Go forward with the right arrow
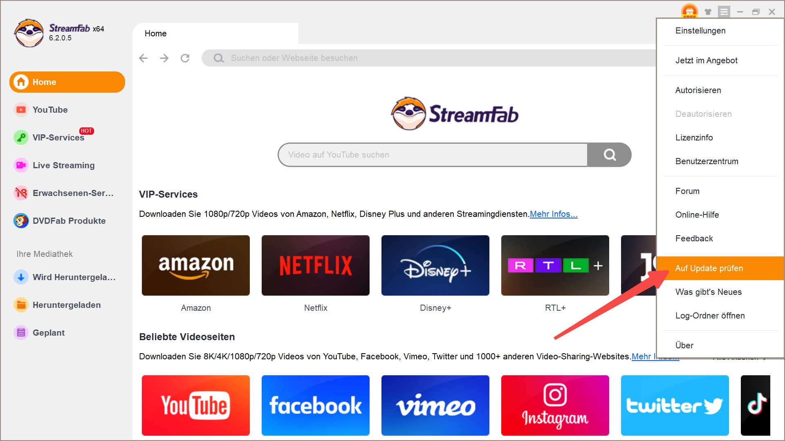Screen dimensions: 785x441 click(164, 58)
